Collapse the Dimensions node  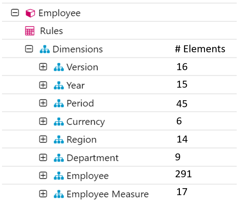(x=29, y=49)
